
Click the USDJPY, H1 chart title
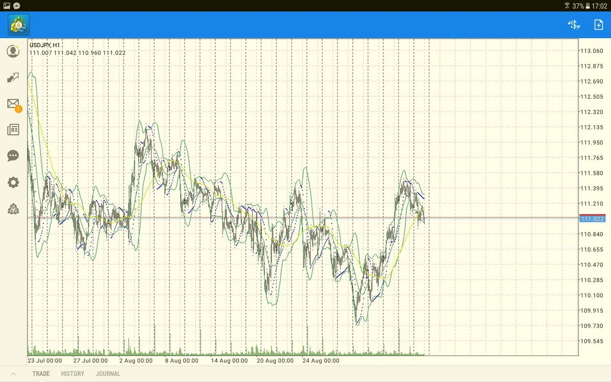45,45
